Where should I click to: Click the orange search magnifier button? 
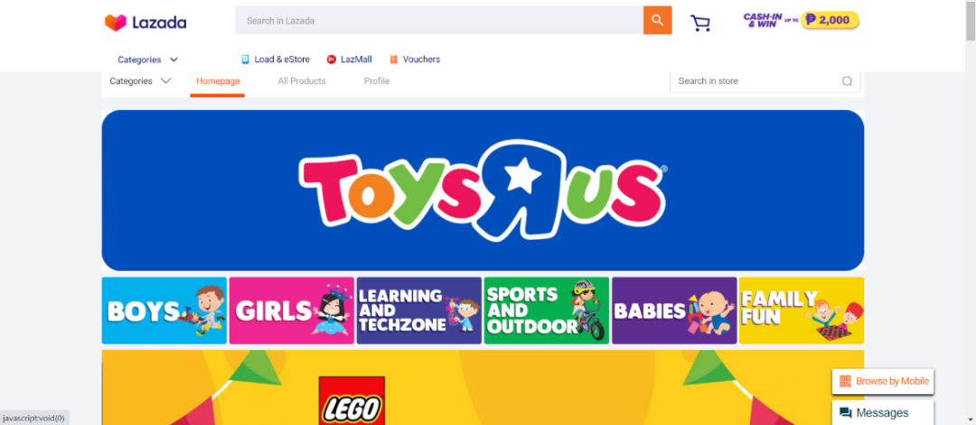click(x=657, y=21)
